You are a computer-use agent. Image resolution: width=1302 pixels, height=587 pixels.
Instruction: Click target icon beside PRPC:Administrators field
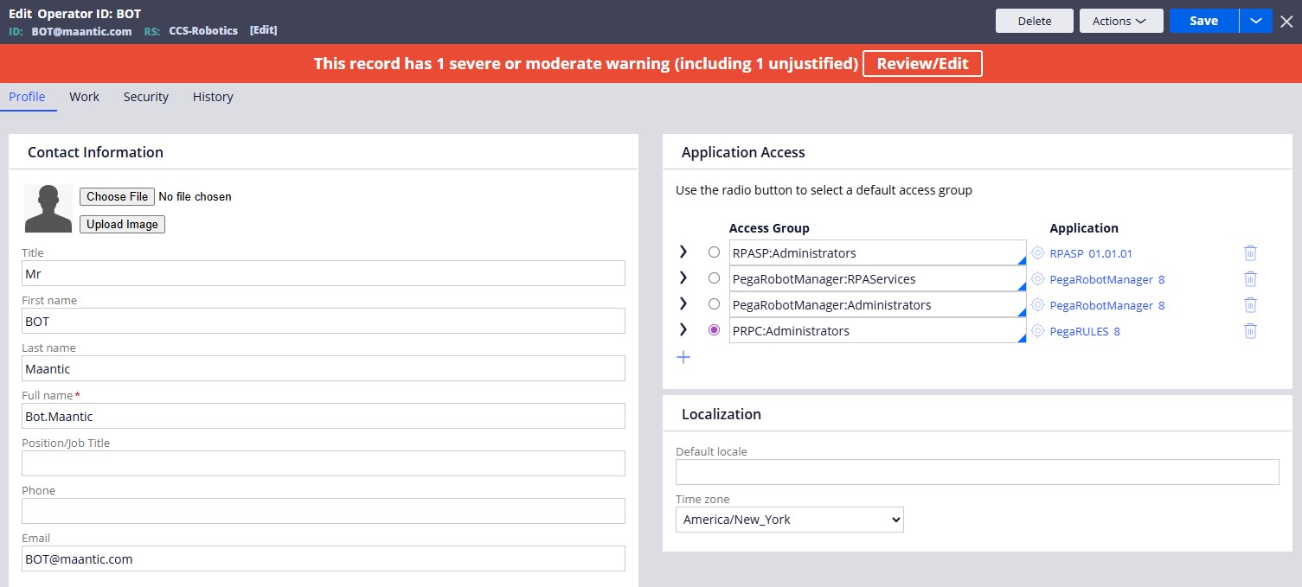pos(1038,331)
